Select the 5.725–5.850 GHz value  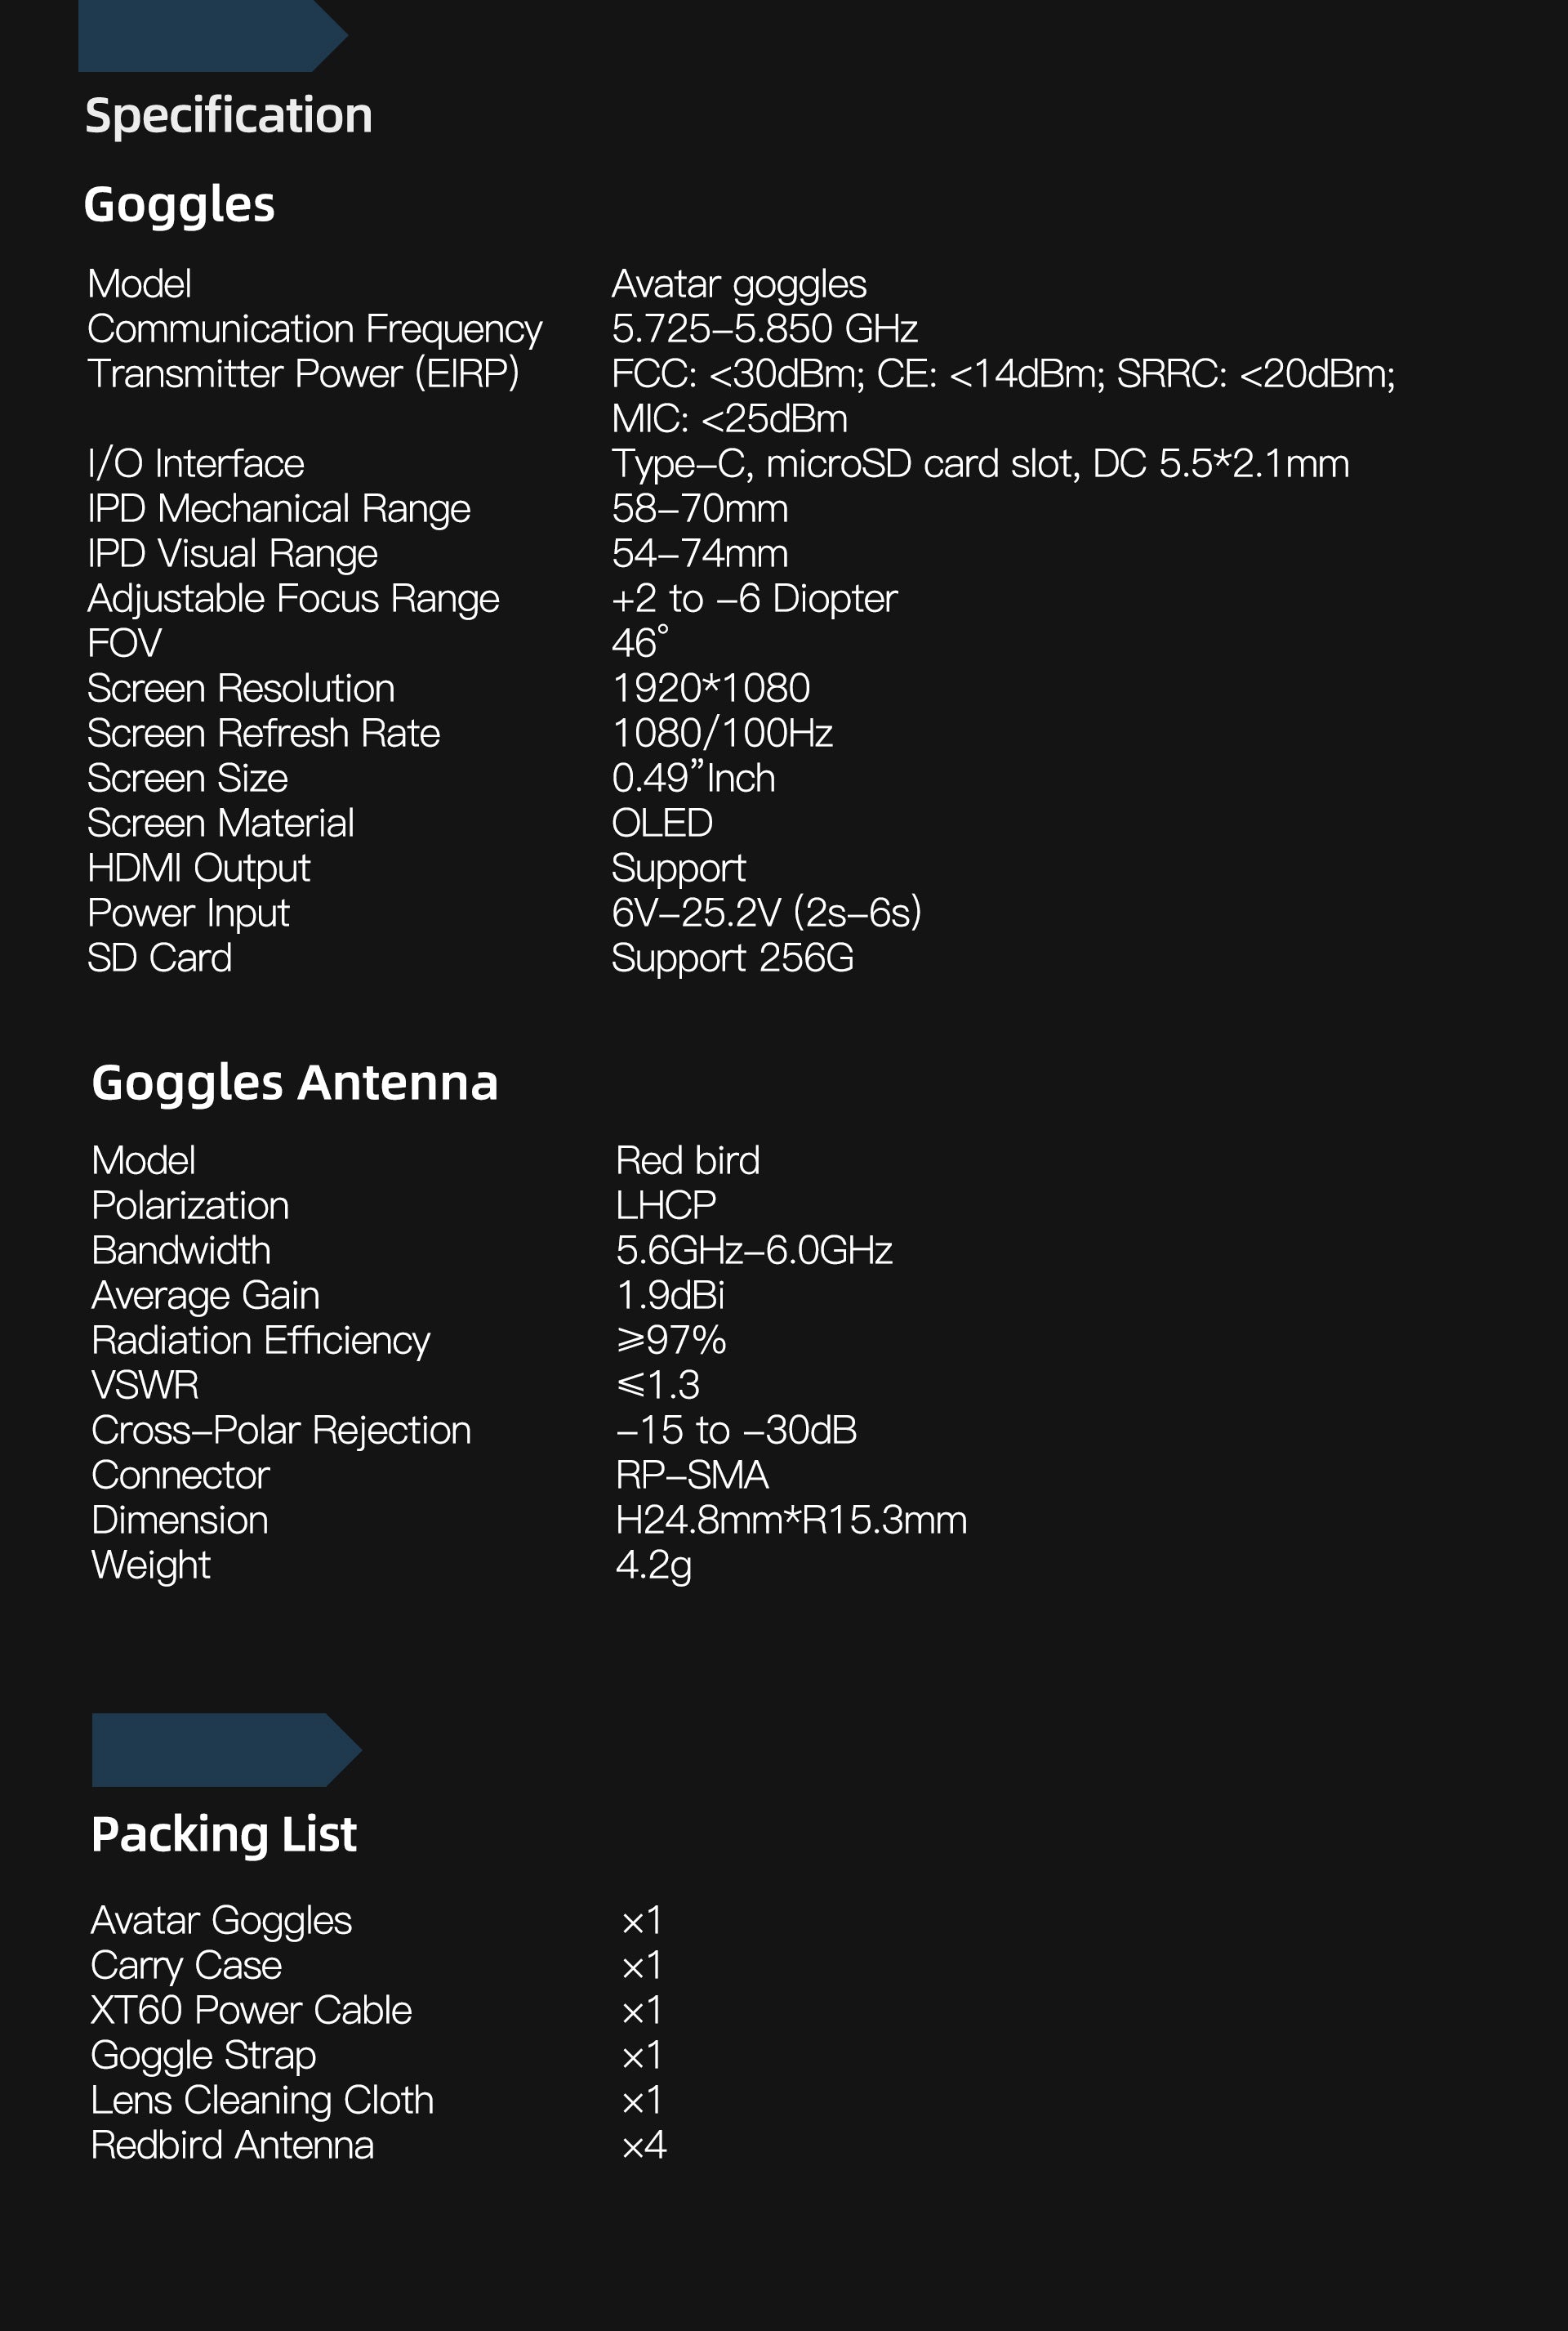[765, 328]
